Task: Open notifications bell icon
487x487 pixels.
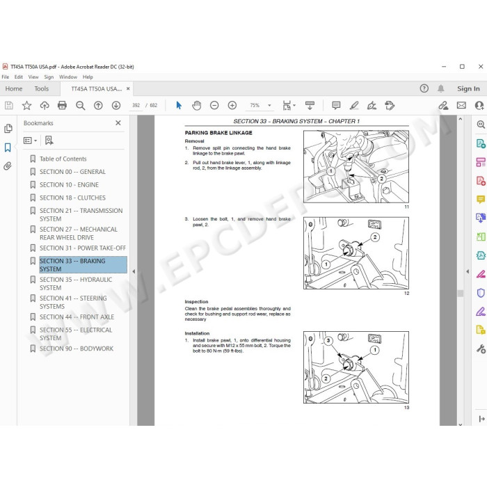Action: [x=440, y=88]
